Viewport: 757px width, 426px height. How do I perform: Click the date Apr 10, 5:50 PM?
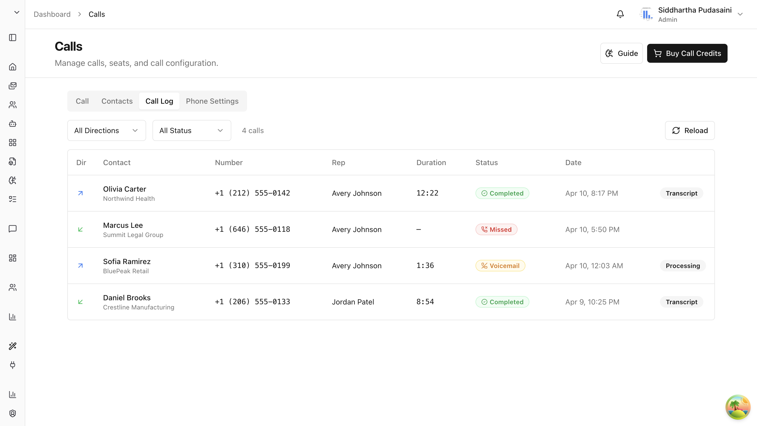[592, 229]
